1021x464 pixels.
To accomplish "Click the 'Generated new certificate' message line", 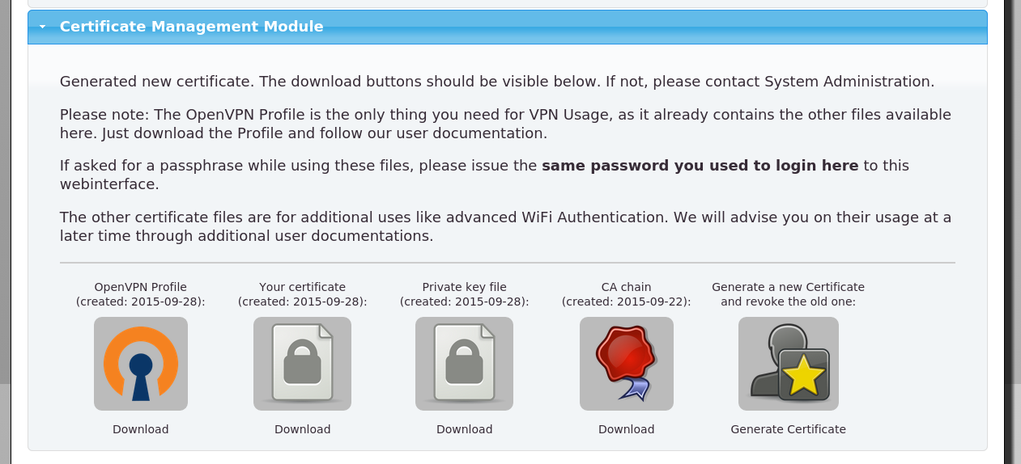I will pos(496,82).
